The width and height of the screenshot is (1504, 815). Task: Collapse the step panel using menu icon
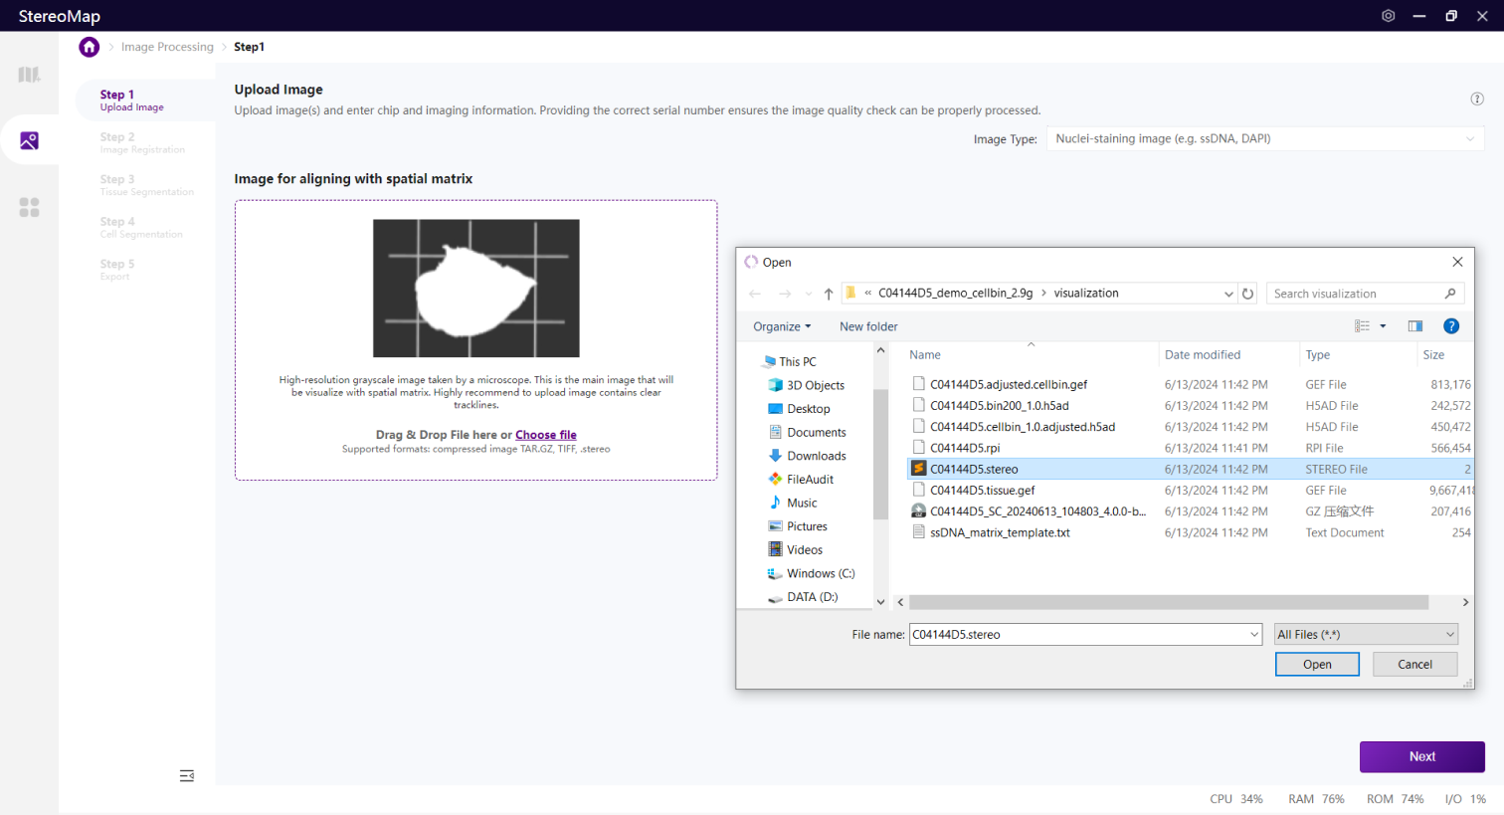tap(186, 776)
